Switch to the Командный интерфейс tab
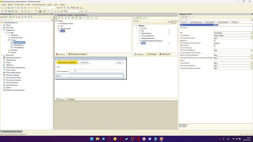This screenshot has width=253, height=142. click(77, 54)
